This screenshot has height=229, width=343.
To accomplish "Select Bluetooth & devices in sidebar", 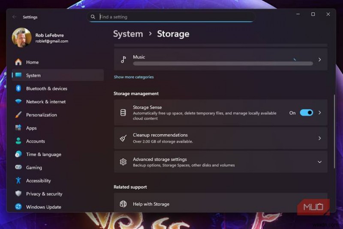I will (58, 89).
